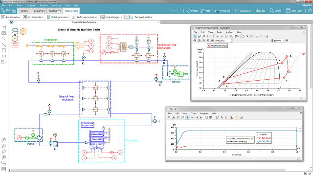
Task: Click the open folder icon in header
Action: pyautogui.click(x=8, y=11)
